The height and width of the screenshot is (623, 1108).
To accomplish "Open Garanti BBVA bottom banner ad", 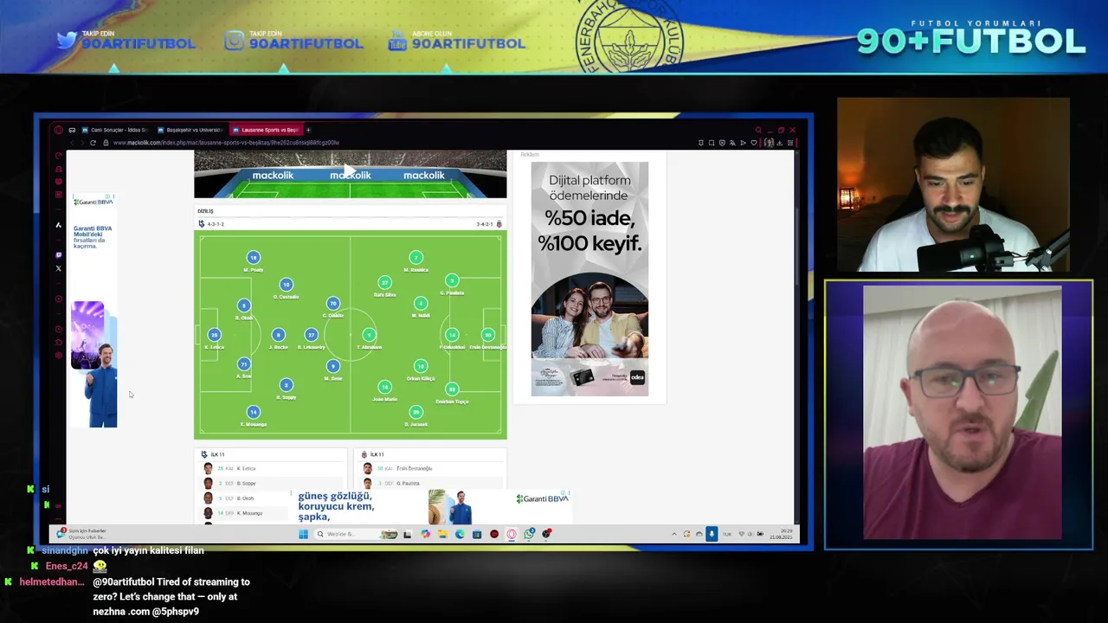I will (430, 507).
